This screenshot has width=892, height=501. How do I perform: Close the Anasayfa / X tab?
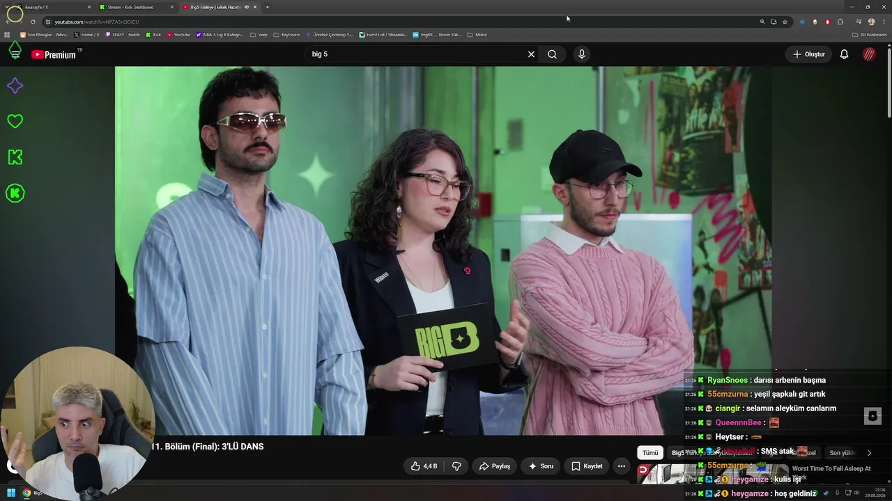[x=89, y=7]
